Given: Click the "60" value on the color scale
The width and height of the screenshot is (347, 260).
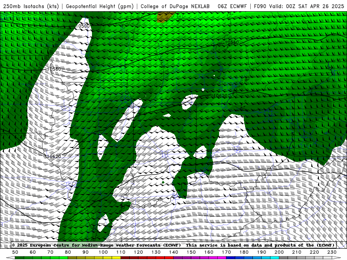Looking at the screenshot, I should coord(33,252).
